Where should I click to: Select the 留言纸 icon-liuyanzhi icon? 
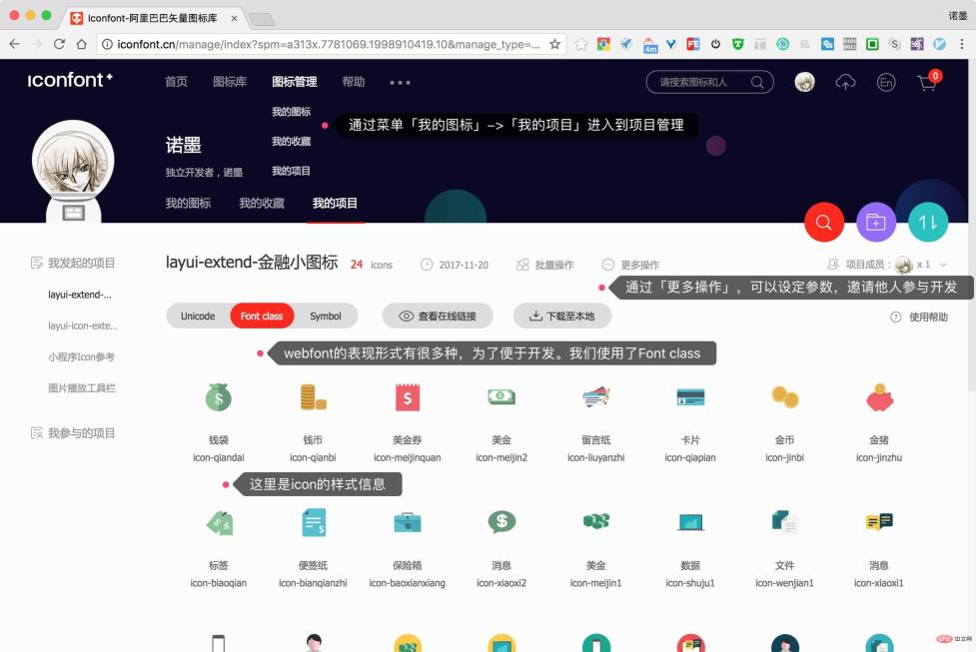pos(596,397)
